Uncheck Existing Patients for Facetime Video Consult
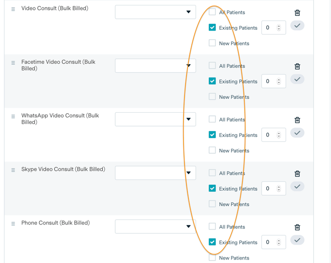Screen dimensions: 331x263 [x=212, y=81]
